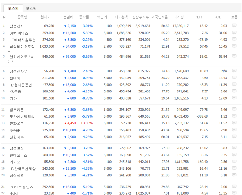Open discussion icon for 삼성바이오로직스
242x195 pixels.
(x=234, y=46)
